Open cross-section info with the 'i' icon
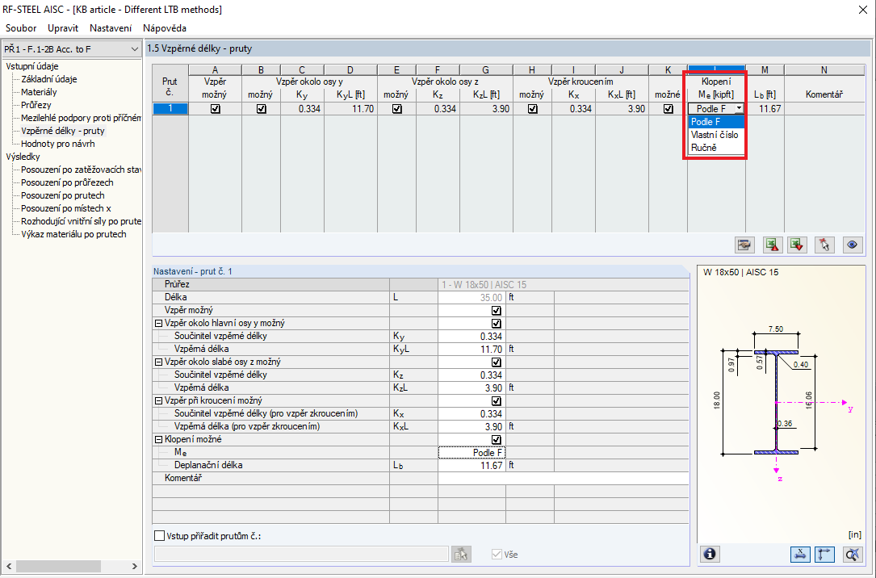This screenshot has width=876, height=578. [710, 554]
